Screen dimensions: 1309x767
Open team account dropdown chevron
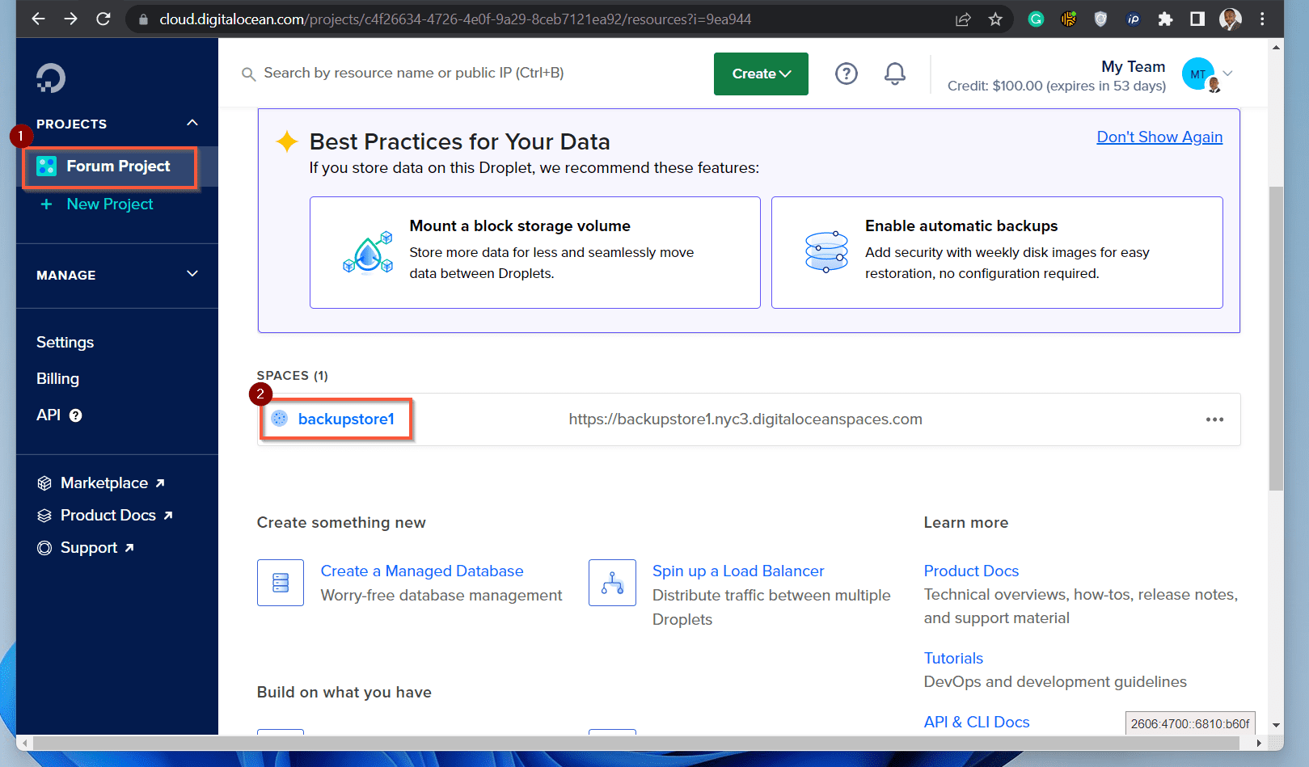pyautogui.click(x=1227, y=74)
